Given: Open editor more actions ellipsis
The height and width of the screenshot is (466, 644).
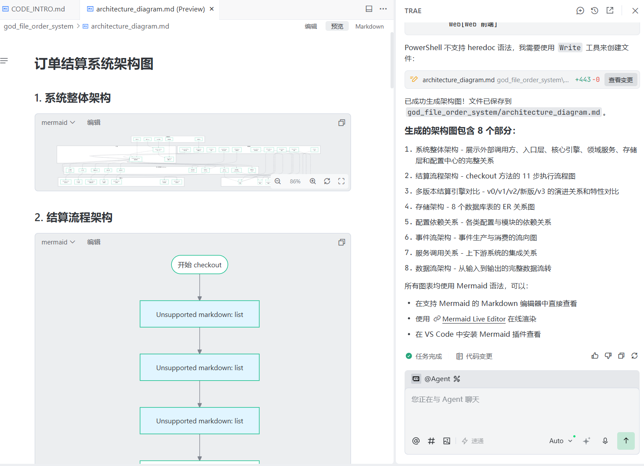Looking at the screenshot, I should 383,9.
